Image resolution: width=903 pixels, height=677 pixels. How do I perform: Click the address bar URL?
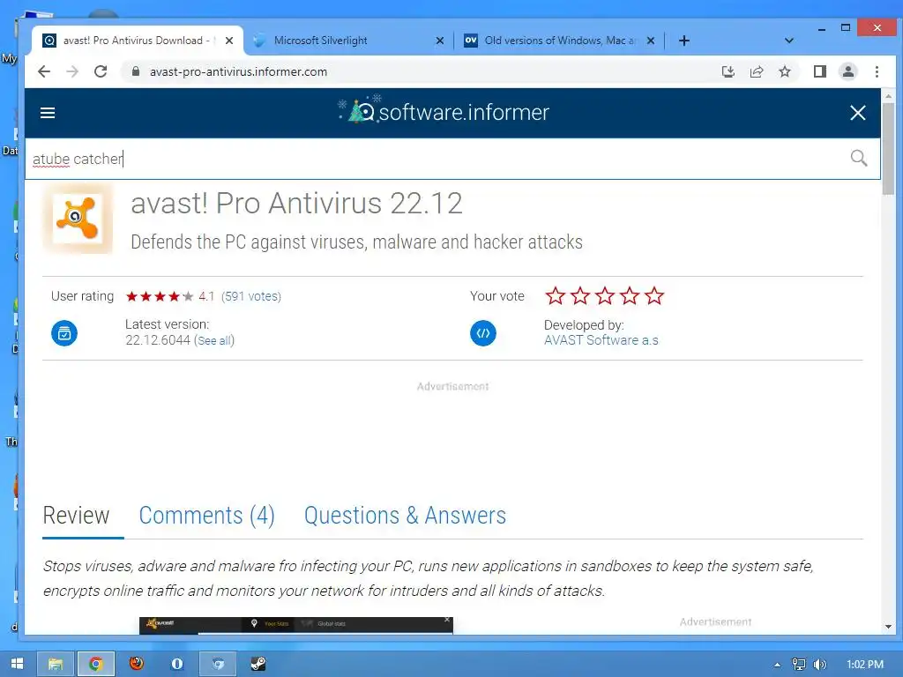click(x=238, y=72)
